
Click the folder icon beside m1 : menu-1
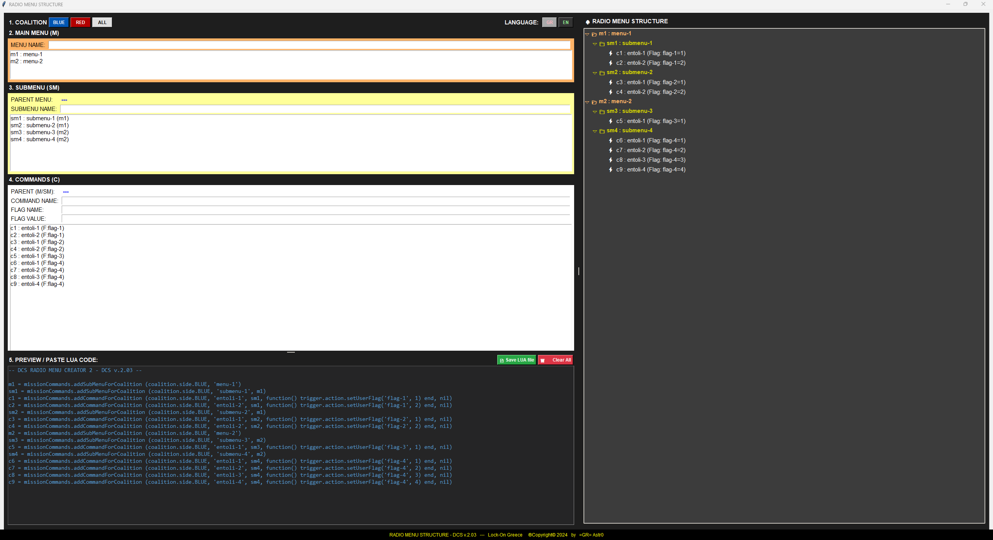coord(595,34)
